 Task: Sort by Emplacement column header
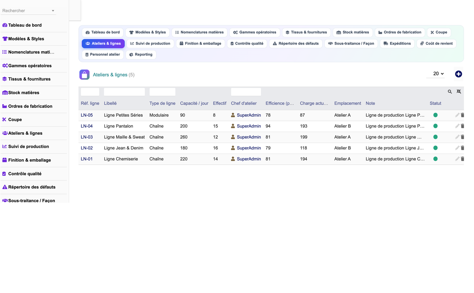[348, 103]
